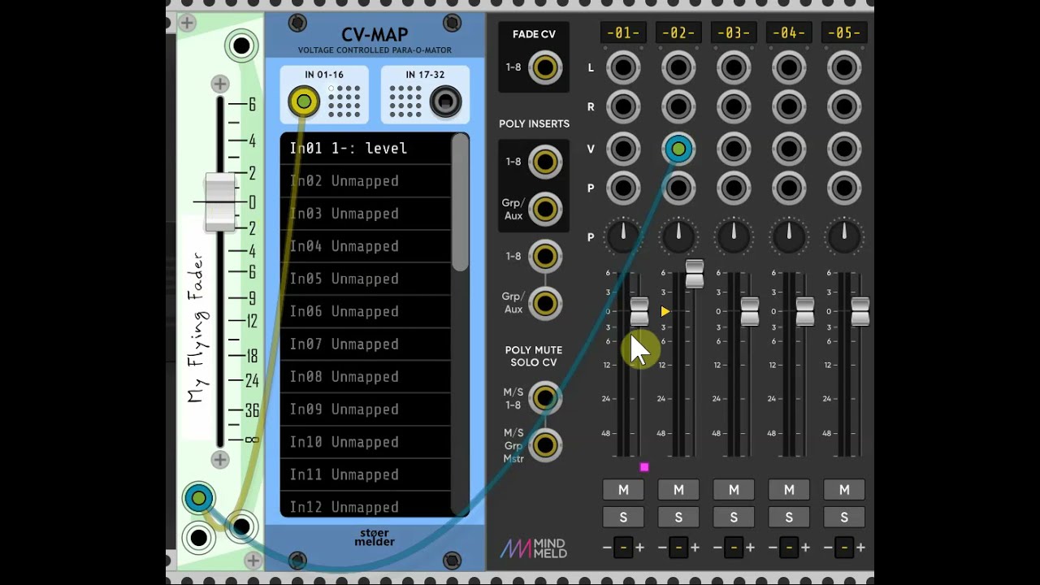1040x585 pixels.
Task: Click the FADE CV 1-8 jack
Action: click(544, 67)
